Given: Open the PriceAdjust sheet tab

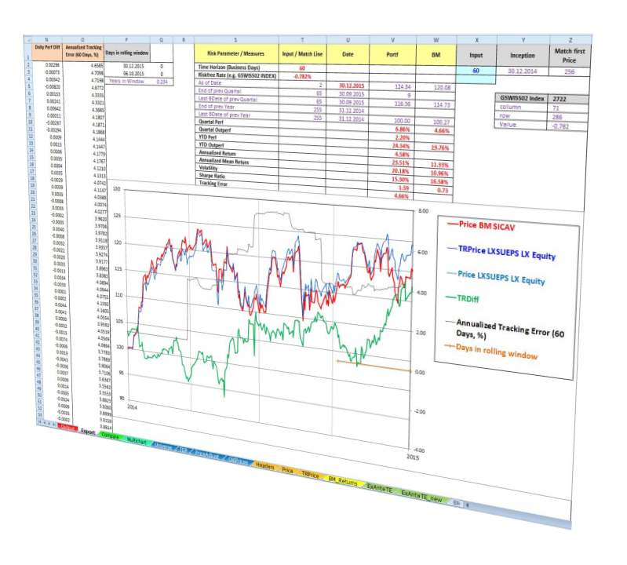Looking at the screenshot, I should [206, 455].
